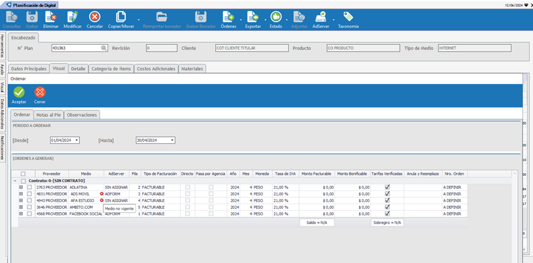Switch to the Notas al Pie tab
This screenshot has width=533, height=263.
click(48, 115)
